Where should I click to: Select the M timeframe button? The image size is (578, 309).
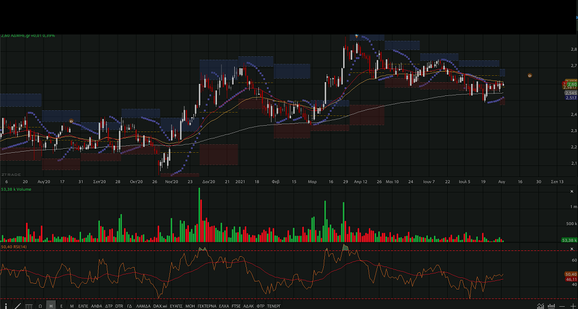[72, 306]
